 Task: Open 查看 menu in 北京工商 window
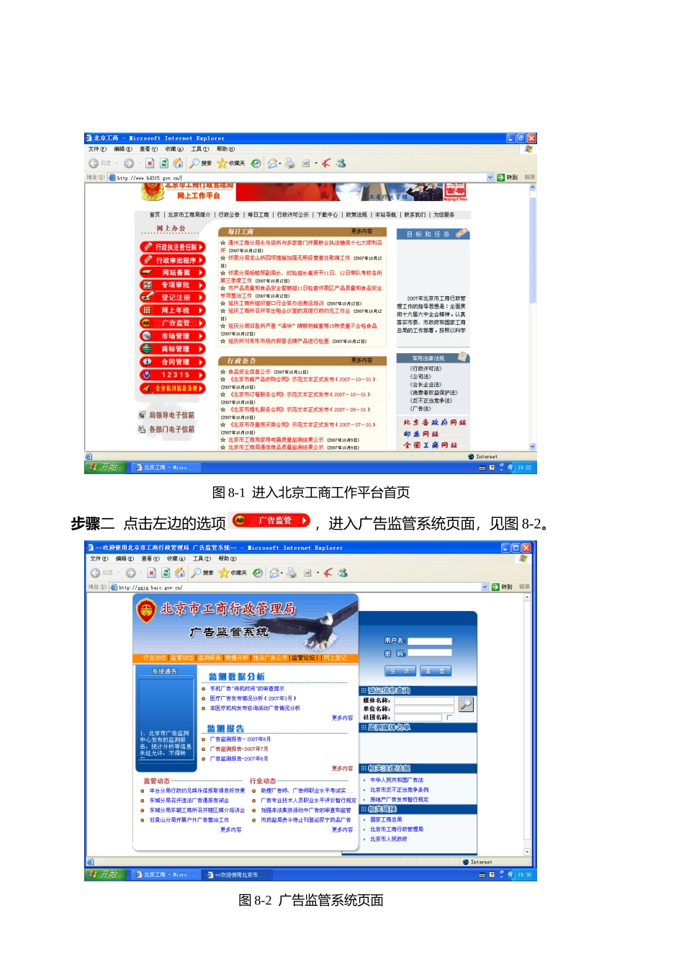(148, 149)
